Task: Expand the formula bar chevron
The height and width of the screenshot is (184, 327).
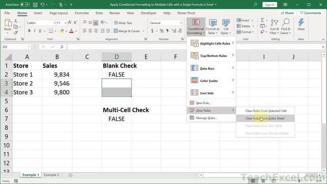Action: tap(323, 47)
